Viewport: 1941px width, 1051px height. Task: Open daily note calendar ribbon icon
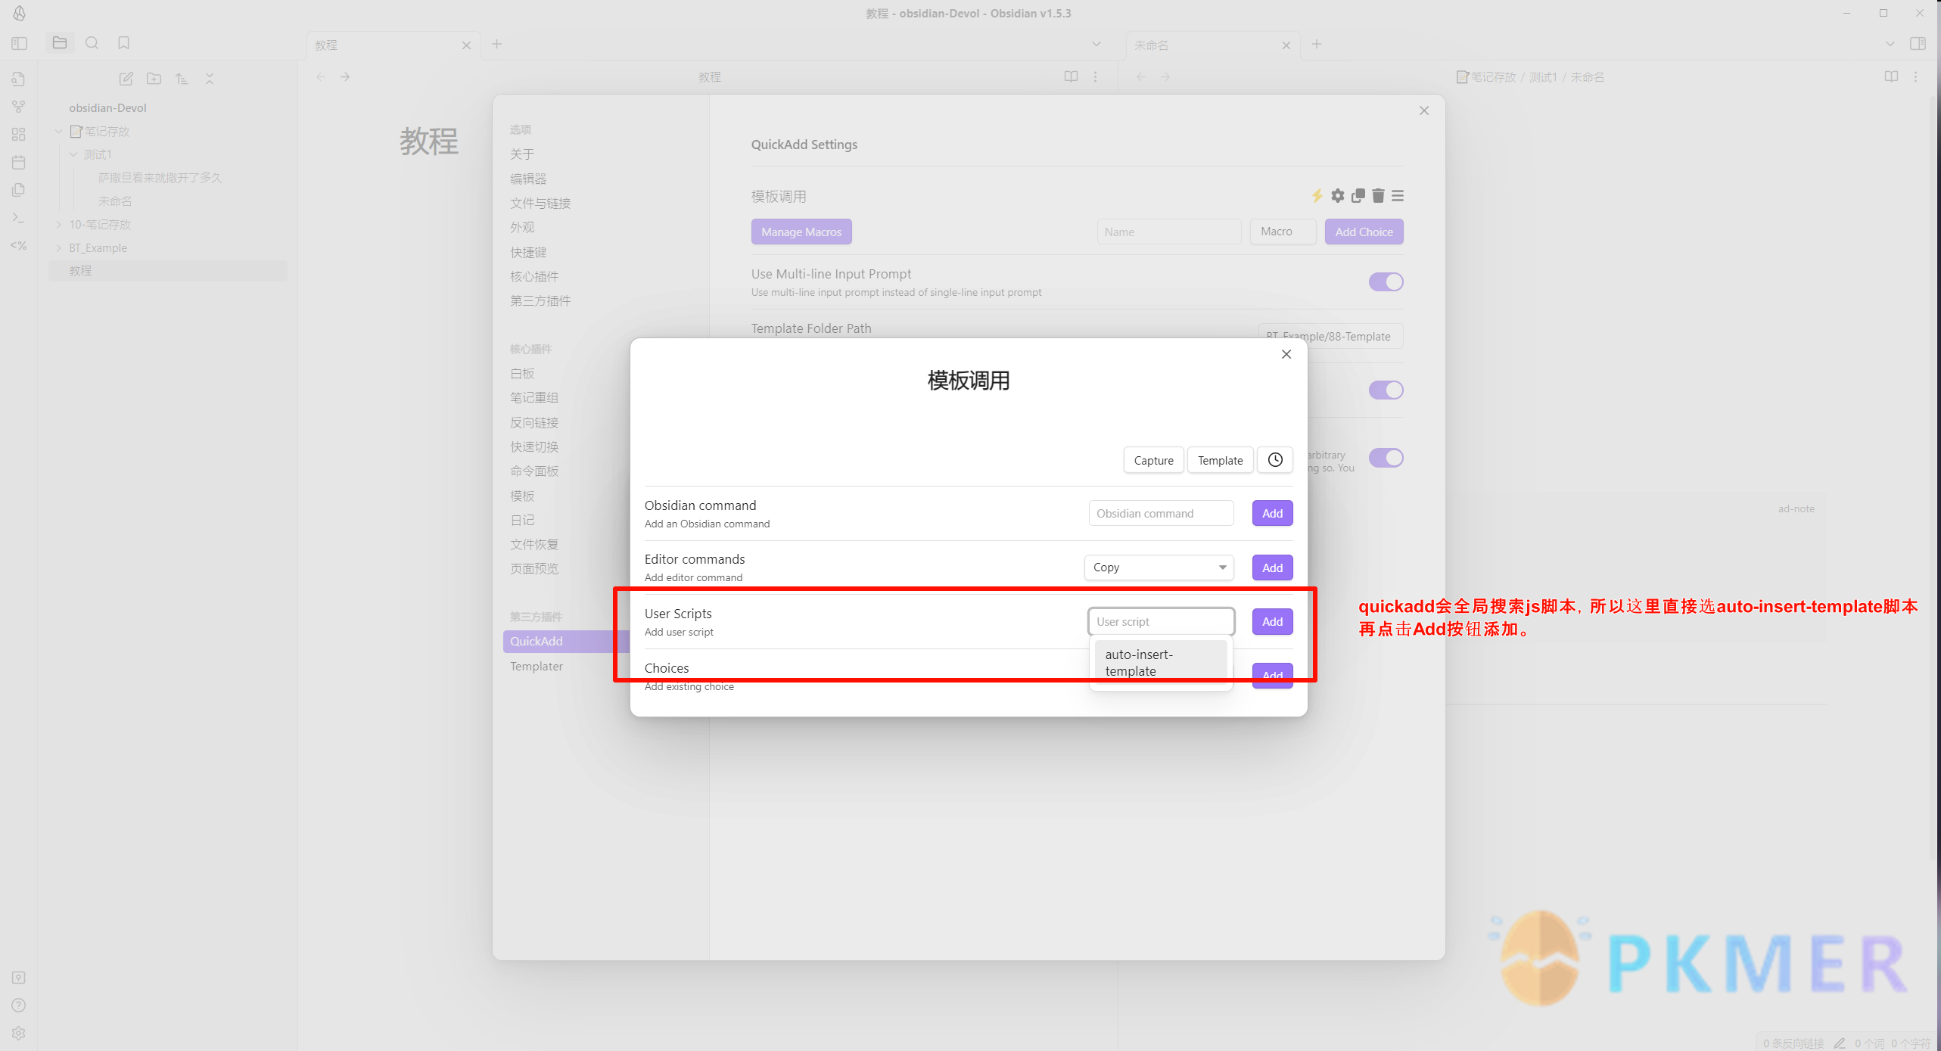19,163
